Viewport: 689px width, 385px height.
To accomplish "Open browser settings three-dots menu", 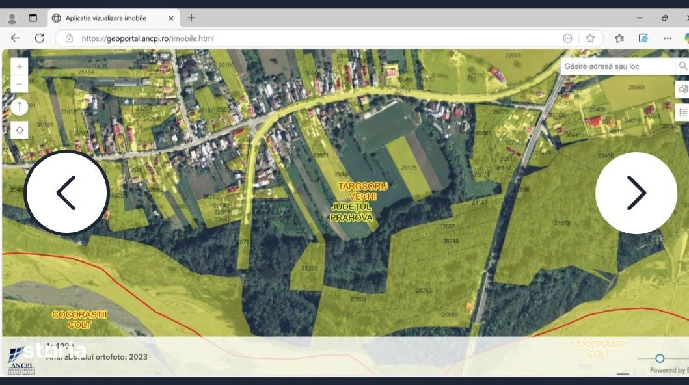I will (668, 38).
